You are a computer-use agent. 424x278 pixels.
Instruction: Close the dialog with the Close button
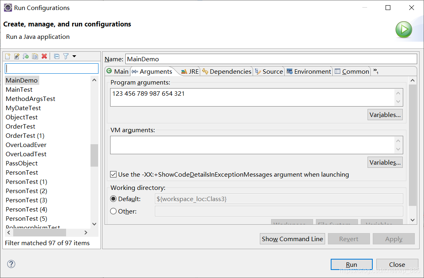tap(397, 264)
